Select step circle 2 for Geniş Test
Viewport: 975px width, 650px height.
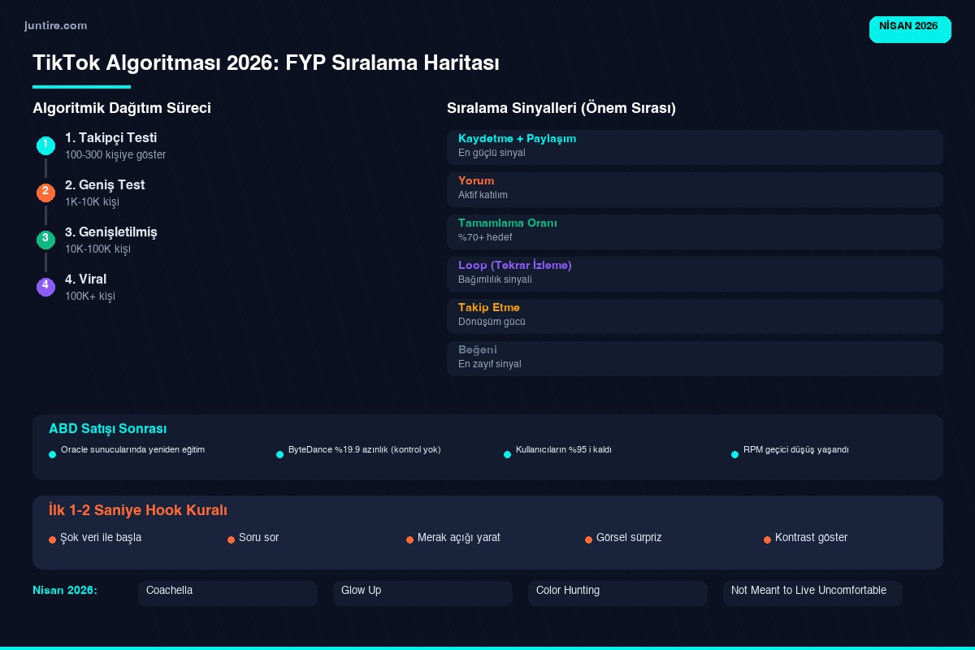click(x=45, y=193)
